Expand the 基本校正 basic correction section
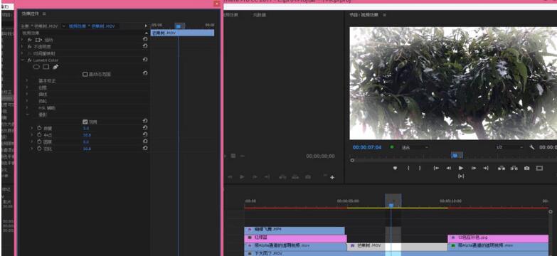Viewport: 557px width, 256px height. point(27,80)
